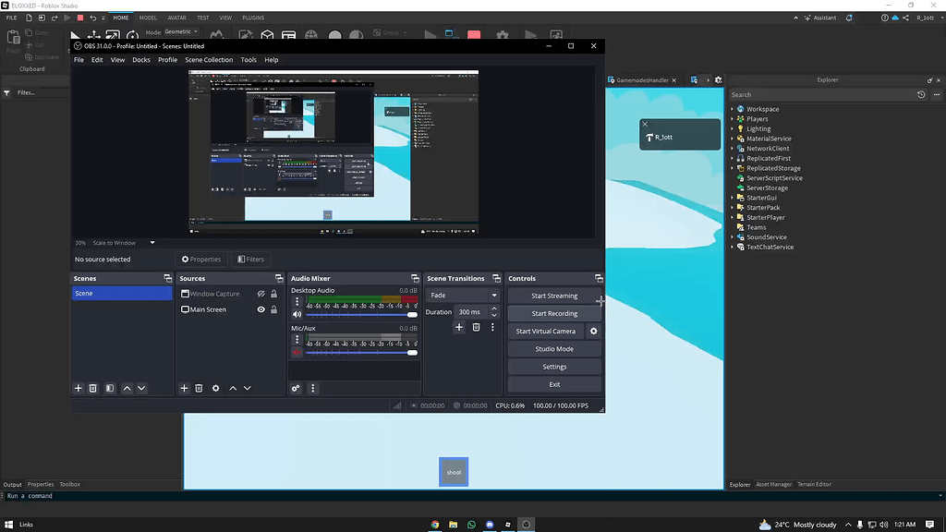The height and width of the screenshot is (532, 946).
Task: Open the Docks menu in OBS
Action: [140, 59]
